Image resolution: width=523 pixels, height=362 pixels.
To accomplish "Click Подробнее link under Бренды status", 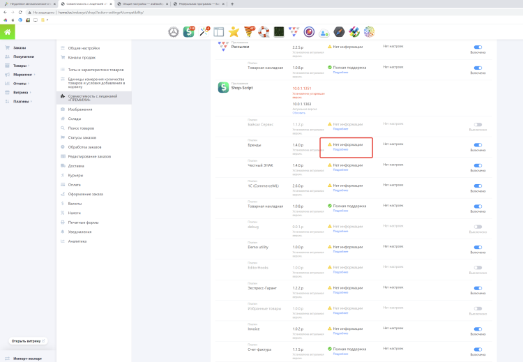I will [x=340, y=149].
